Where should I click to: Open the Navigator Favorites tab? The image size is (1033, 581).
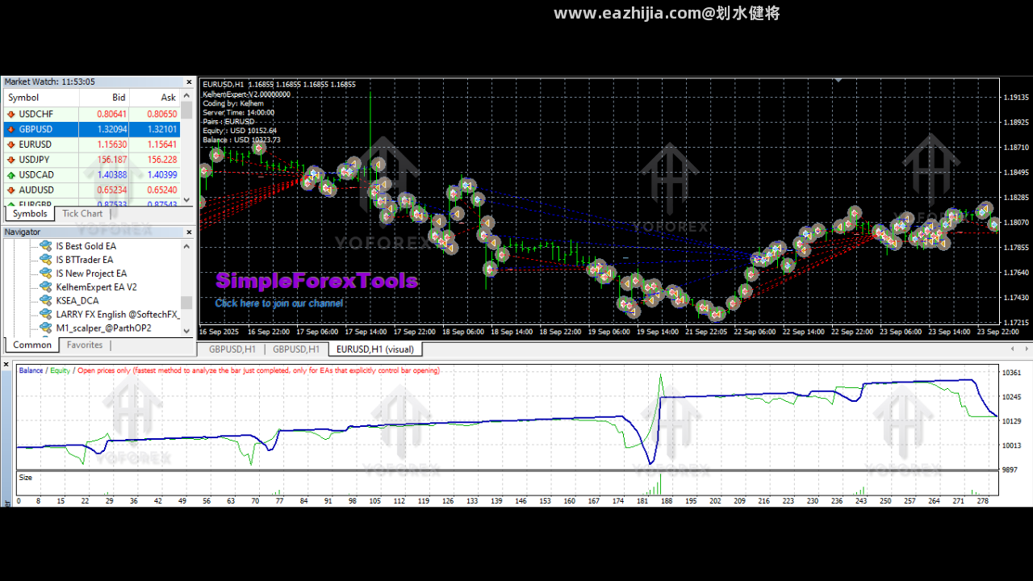coord(85,345)
